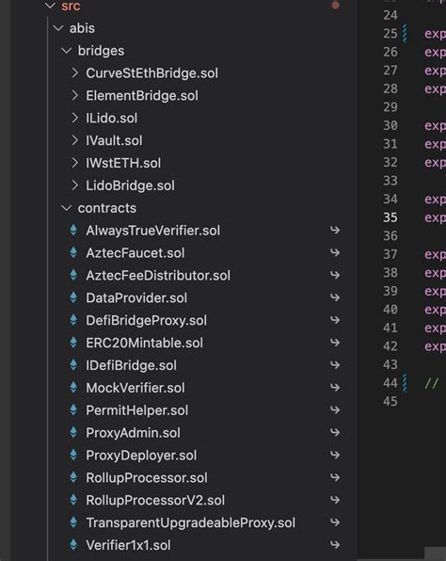Click symlink arrow icon on DataProvider.sol row
Screen dimensions: 446x561
[x=335, y=297]
